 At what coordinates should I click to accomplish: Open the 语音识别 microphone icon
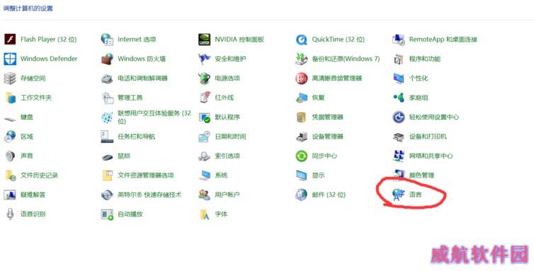coord(10,214)
